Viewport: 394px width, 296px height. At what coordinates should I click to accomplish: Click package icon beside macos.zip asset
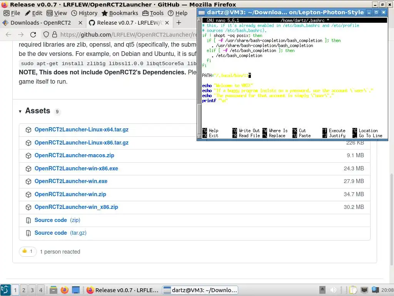[x=28, y=156]
